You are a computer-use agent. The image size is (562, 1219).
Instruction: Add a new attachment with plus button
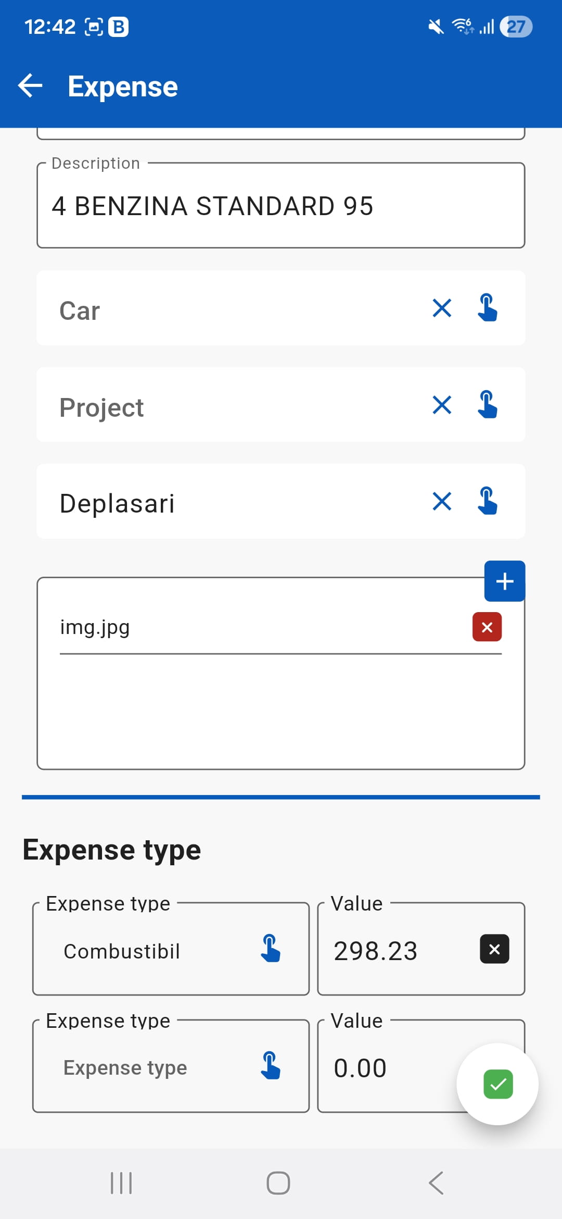pos(504,581)
